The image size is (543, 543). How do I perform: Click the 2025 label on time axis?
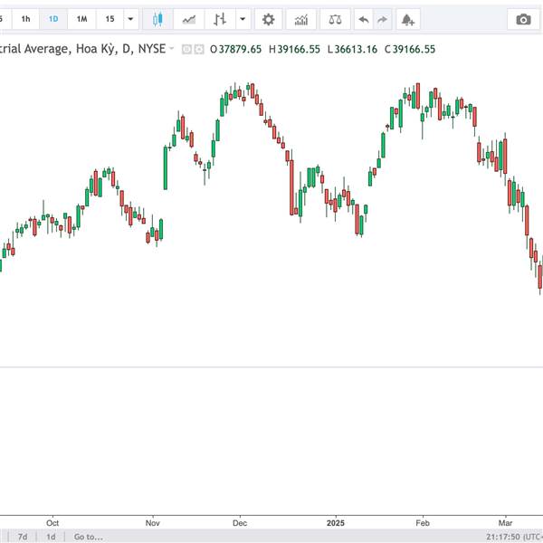point(336,522)
